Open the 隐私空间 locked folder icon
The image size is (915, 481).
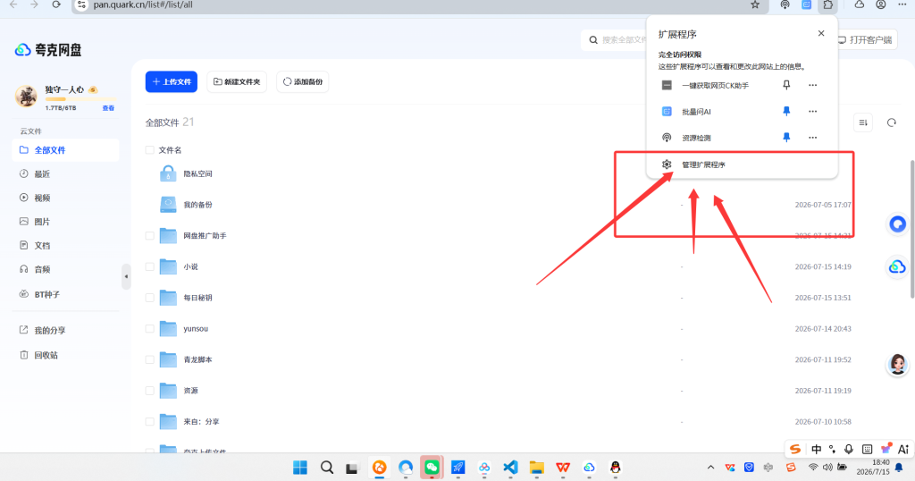(168, 173)
